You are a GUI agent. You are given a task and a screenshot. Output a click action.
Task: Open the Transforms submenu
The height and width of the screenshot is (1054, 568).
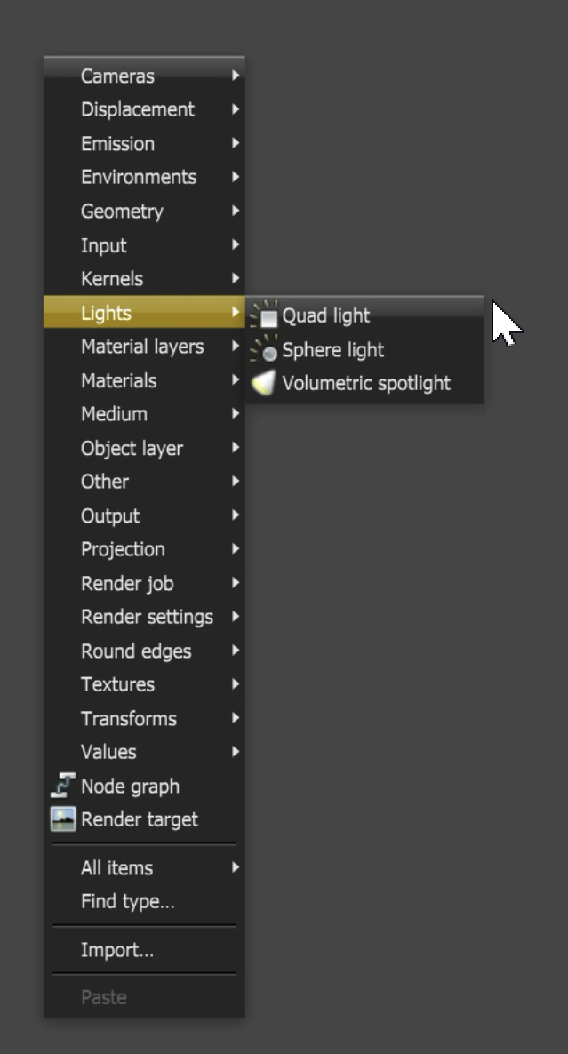pos(128,718)
